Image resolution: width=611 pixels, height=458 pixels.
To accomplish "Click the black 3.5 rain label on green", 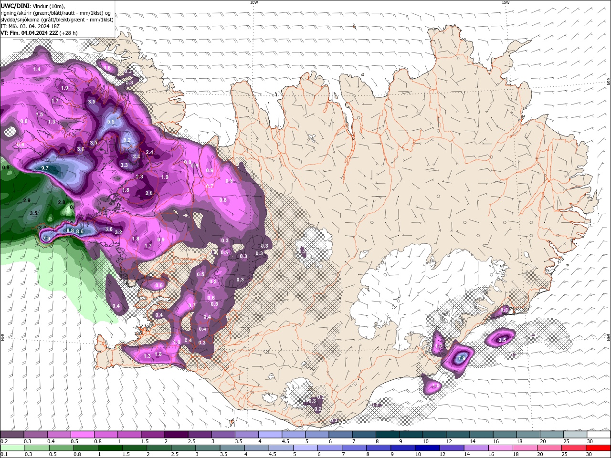I will click(33, 213).
